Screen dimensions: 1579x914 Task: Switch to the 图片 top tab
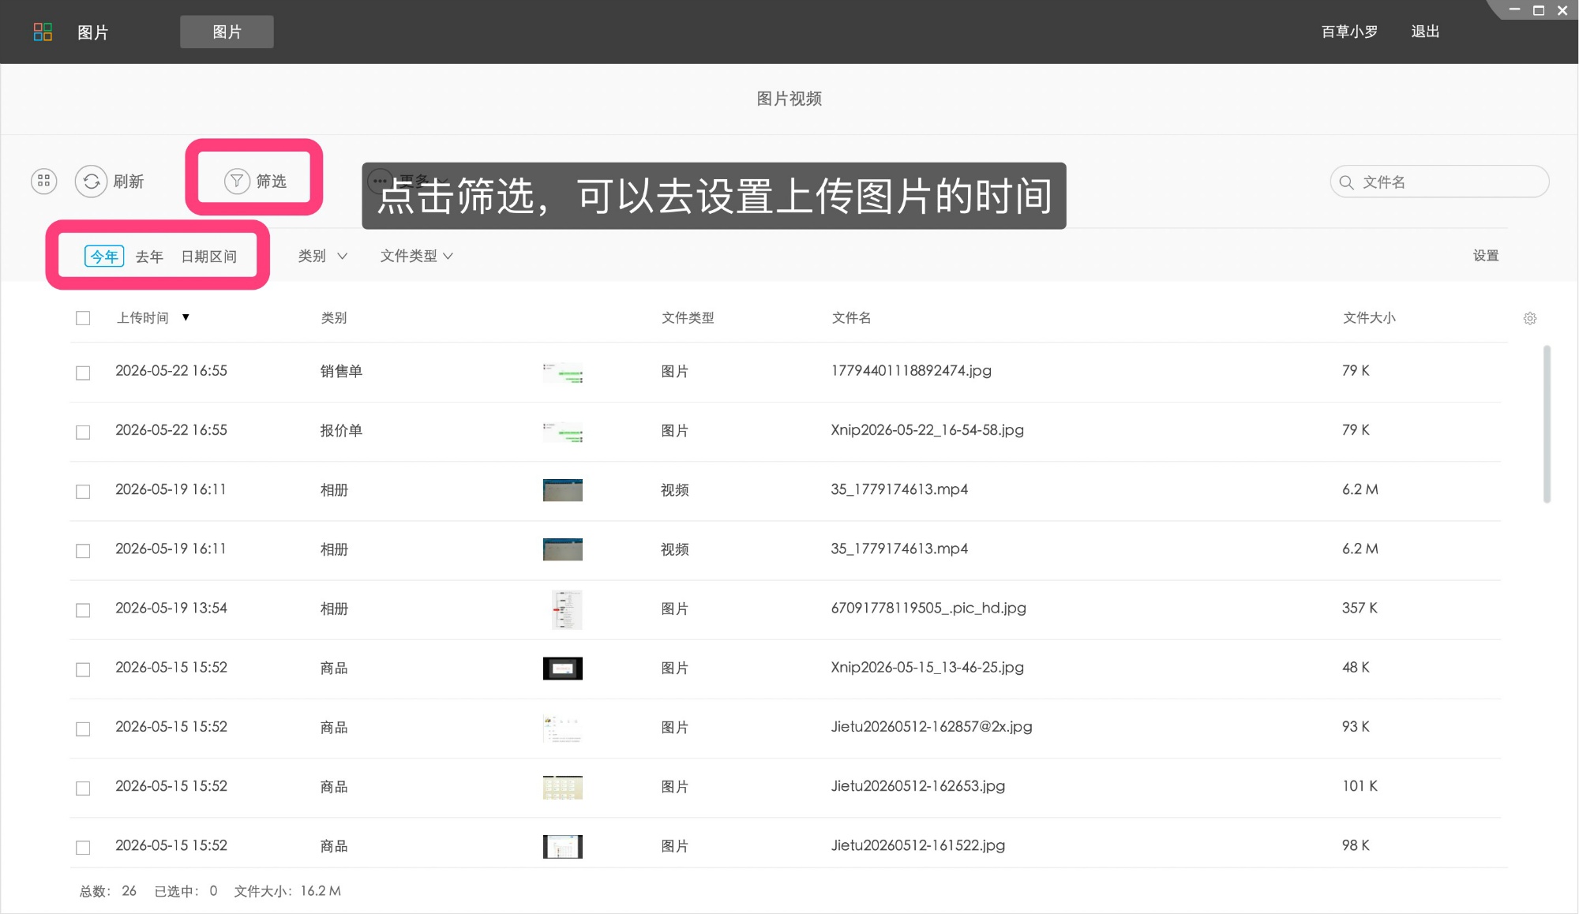pos(227,32)
